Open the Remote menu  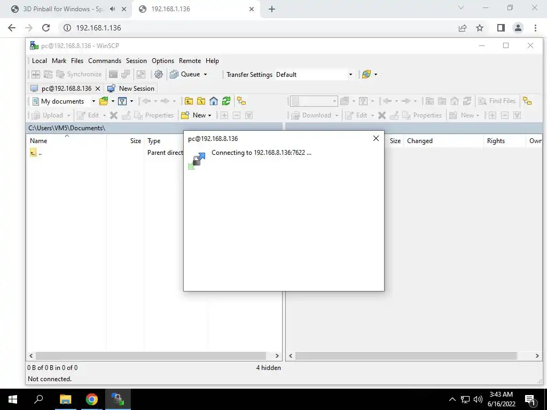(190, 61)
